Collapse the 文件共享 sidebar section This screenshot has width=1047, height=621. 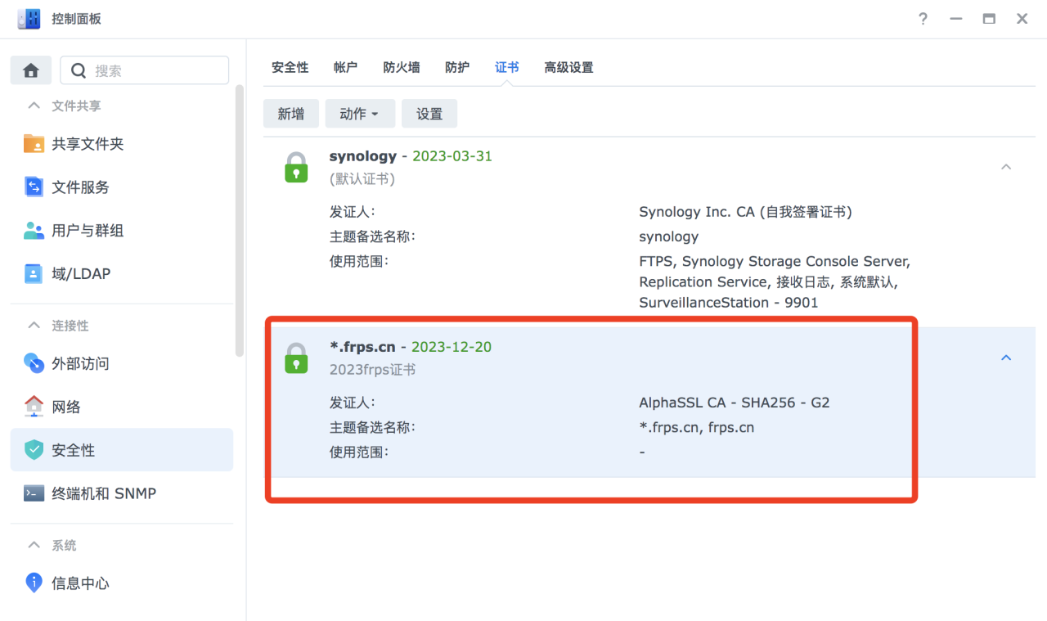[x=34, y=106]
